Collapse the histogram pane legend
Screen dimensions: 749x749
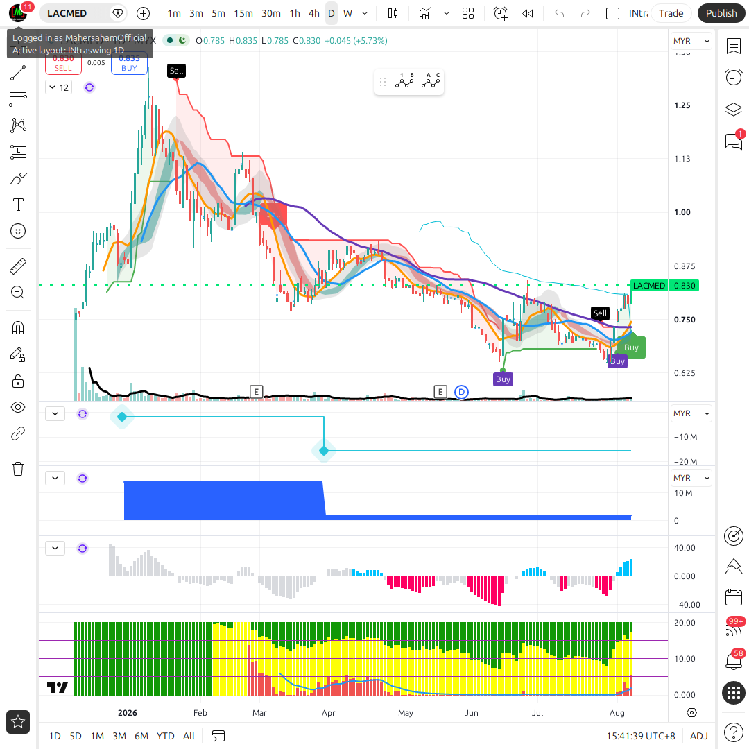[x=55, y=549]
